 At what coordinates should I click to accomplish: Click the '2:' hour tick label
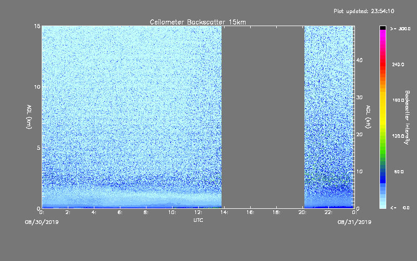point(68,212)
